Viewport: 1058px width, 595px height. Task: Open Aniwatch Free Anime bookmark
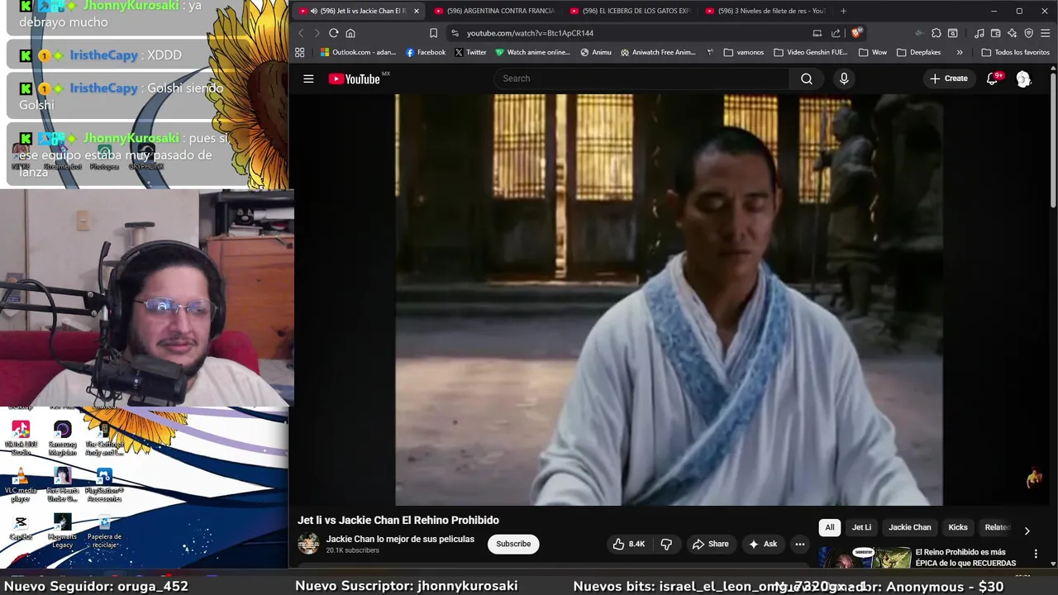pyautogui.click(x=658, y=52)
